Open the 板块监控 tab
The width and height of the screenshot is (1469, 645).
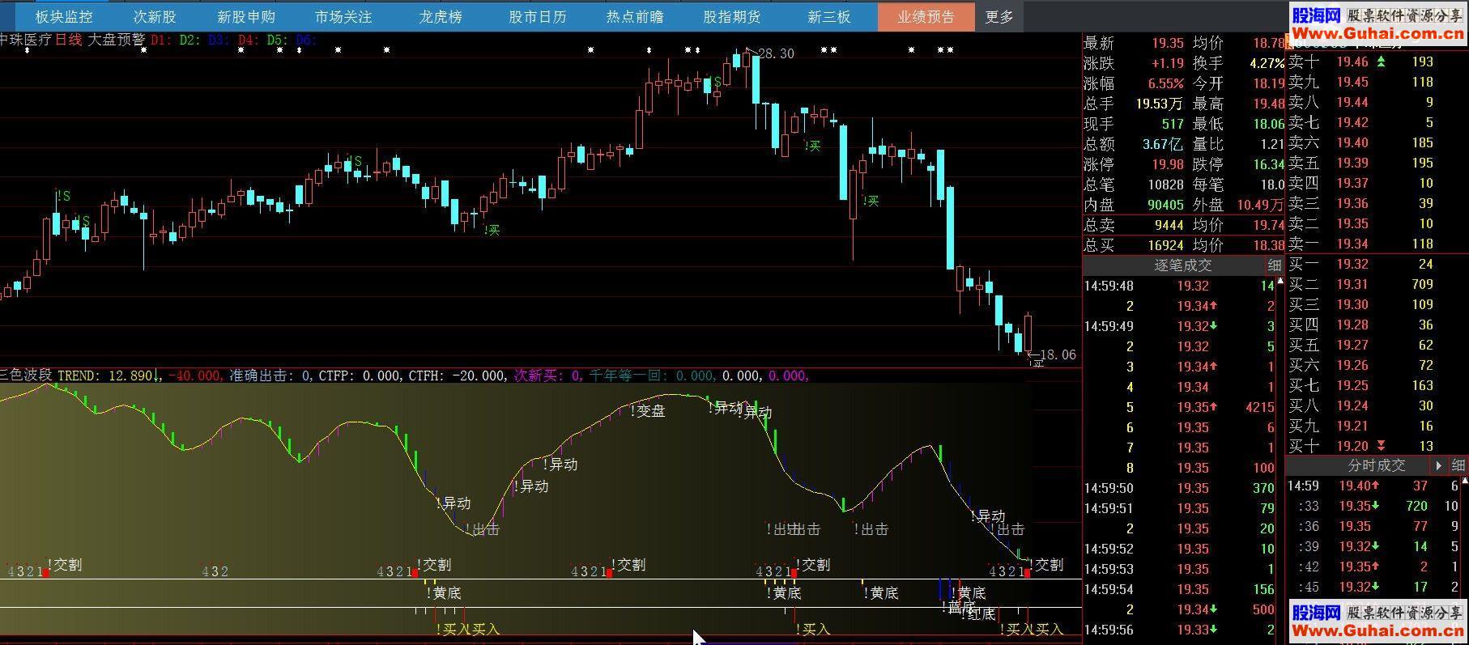pos(64,16)
